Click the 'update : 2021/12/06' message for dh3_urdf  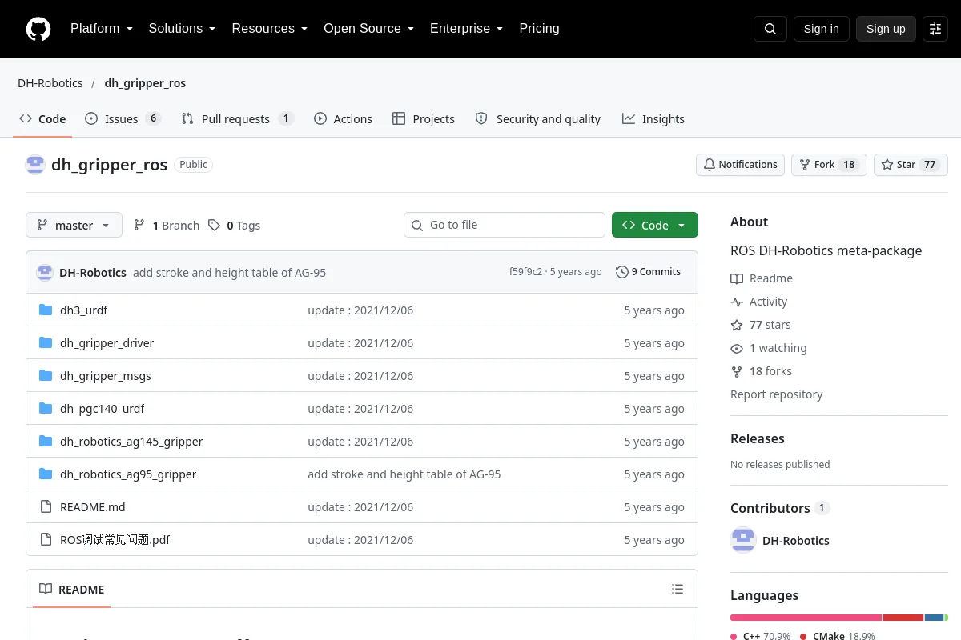coord(360,310)
